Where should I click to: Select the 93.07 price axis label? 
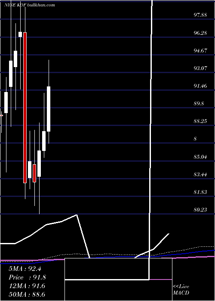click(x=200, y=68)
